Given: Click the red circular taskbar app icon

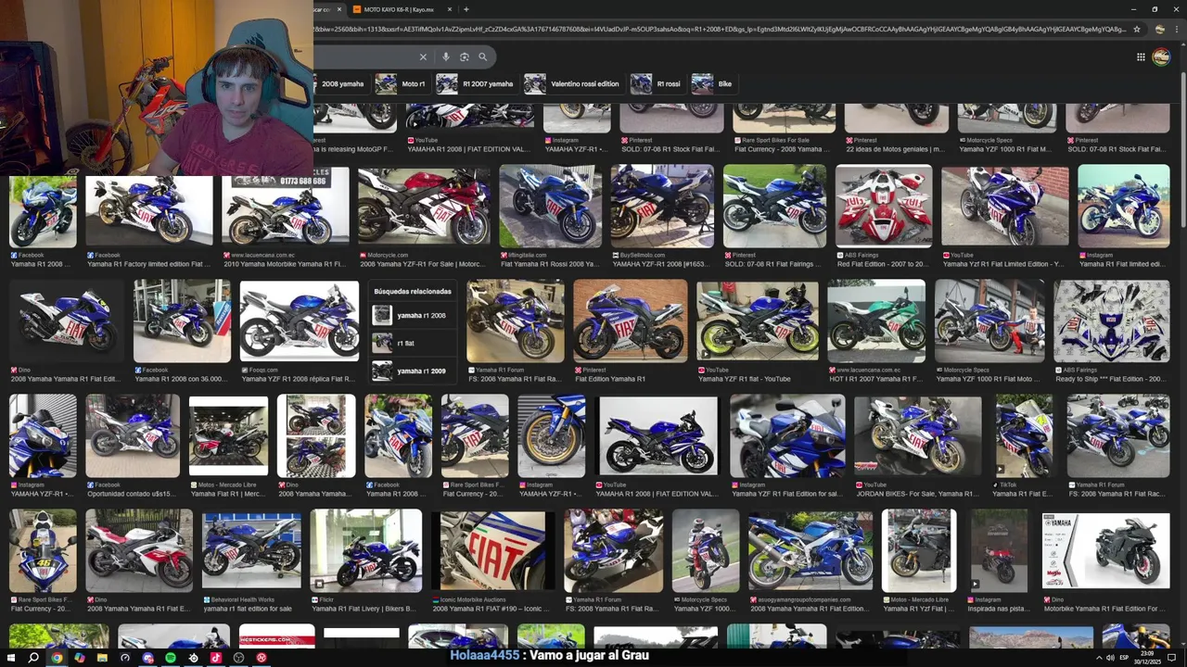Looking at the screenshot, I should (x=262, y=658).
